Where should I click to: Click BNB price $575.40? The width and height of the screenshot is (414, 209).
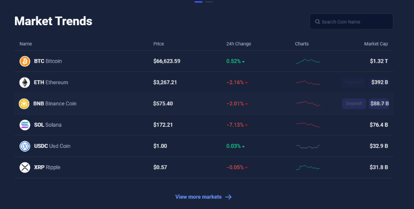point(163,104)
